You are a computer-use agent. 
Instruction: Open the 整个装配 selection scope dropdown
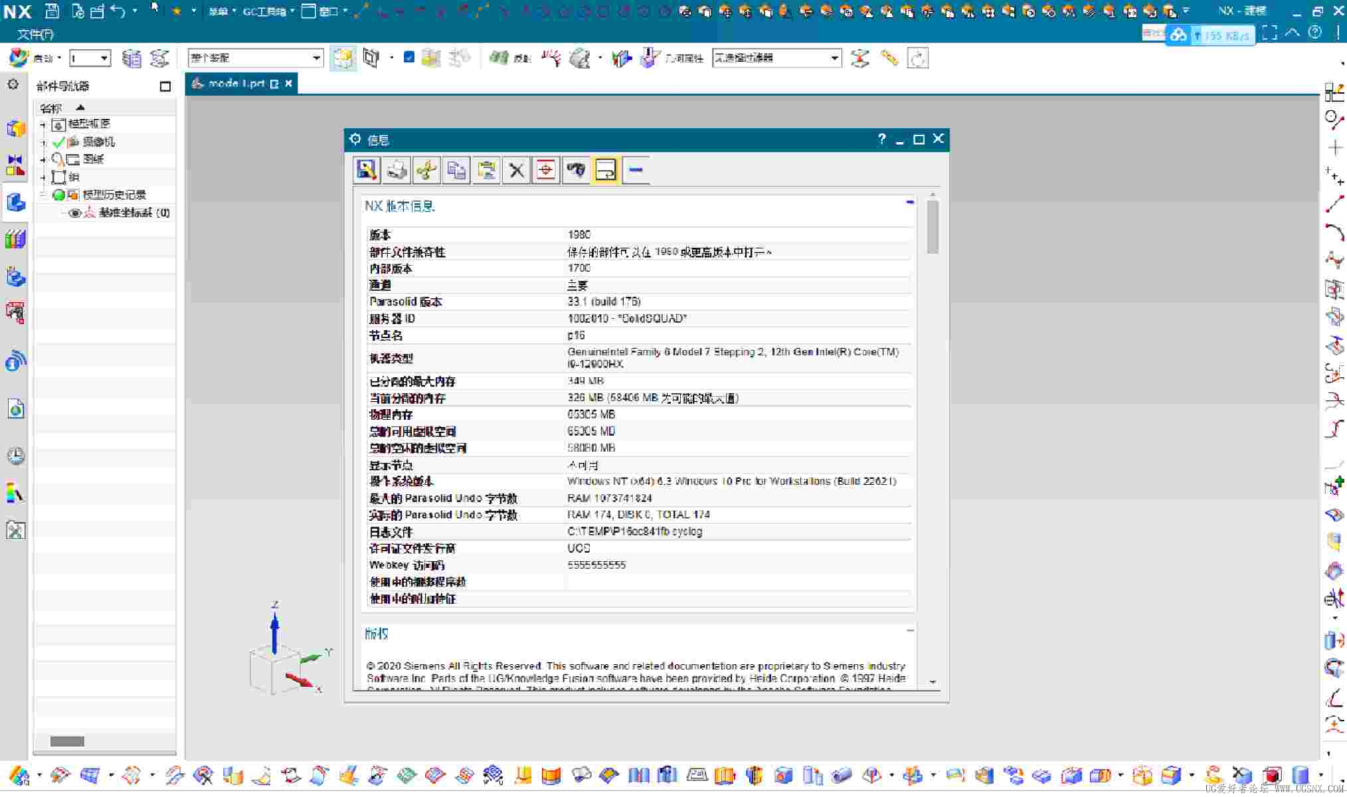[255, 58]
